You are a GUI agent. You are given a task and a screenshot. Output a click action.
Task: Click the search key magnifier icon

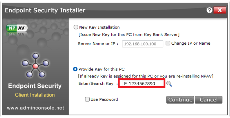[x=169, y=84]
